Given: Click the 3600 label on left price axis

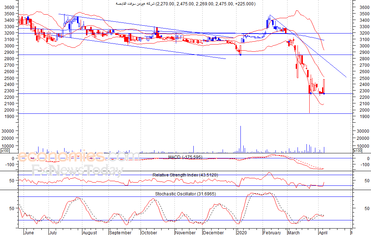Looking at the screenshot, I should pos(9,7).
